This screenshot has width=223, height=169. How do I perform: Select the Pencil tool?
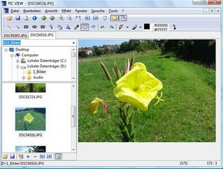(121, 27)
